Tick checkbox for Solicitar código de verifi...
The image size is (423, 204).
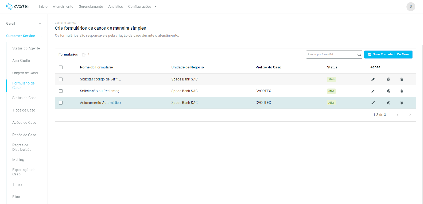pos(61,79)
